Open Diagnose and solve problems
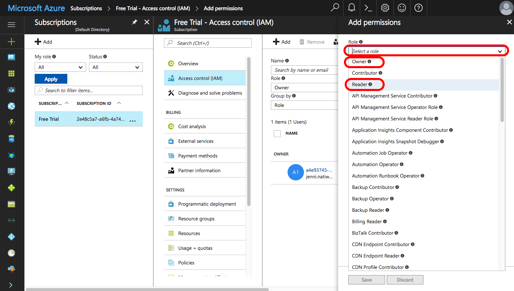 click(205, 93)
